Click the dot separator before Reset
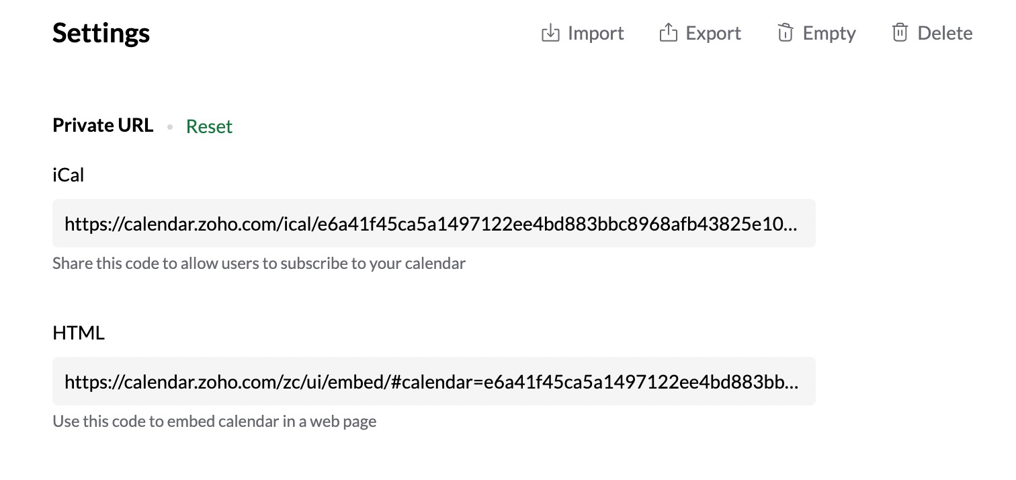 point(170,126)
